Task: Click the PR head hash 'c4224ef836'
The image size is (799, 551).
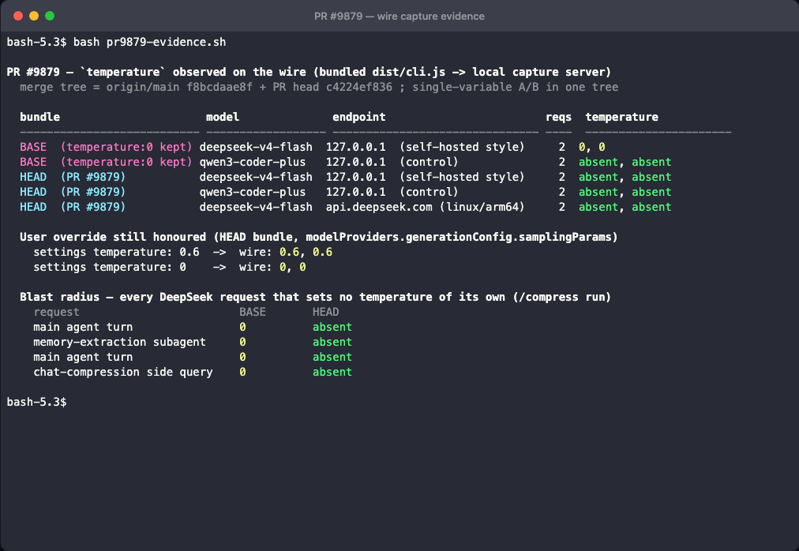Action: pos(358,87)
